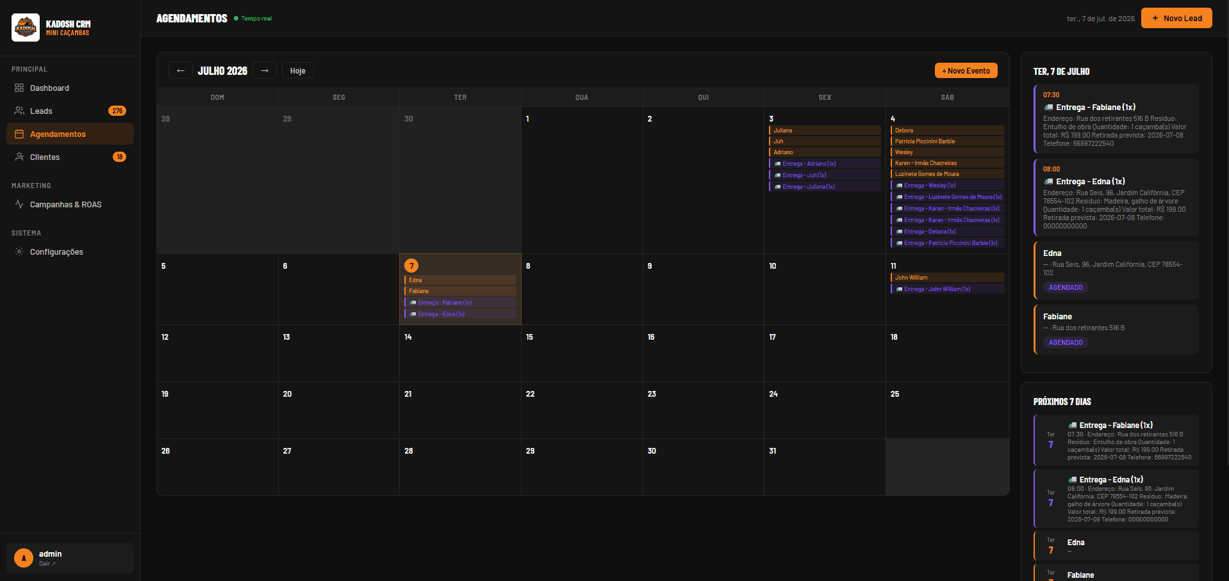1229x581 pixels.
Task: Open Entrega - Juliana (1x) event
Action: [825, 186]
